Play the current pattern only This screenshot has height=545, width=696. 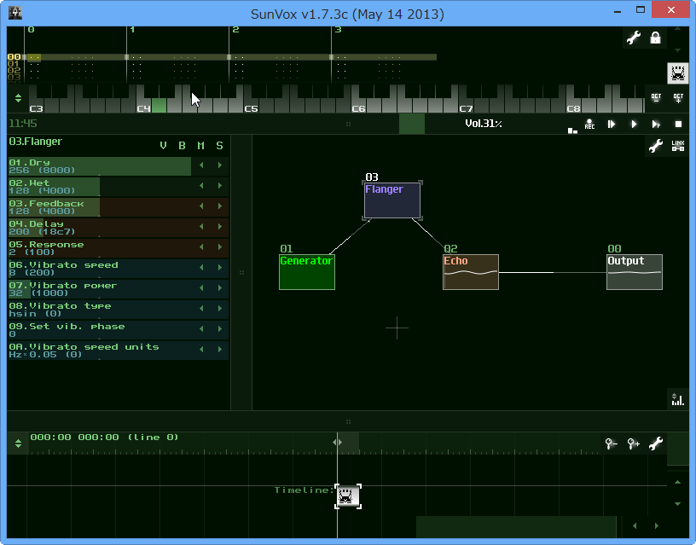656,124
